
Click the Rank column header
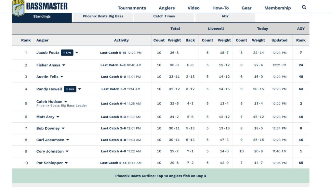click(26, 40)
